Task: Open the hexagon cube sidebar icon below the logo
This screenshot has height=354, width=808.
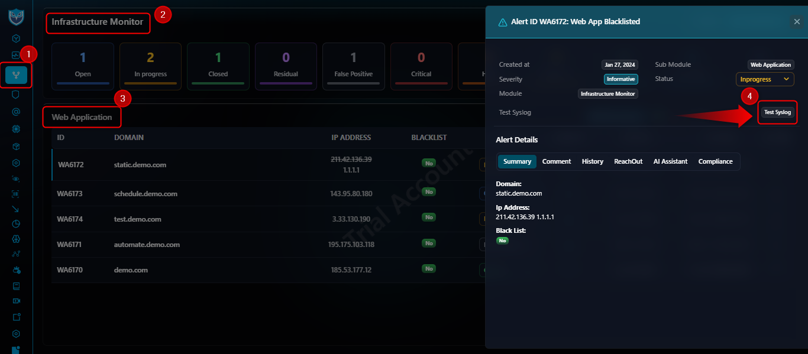Action: tap(16, 38)
